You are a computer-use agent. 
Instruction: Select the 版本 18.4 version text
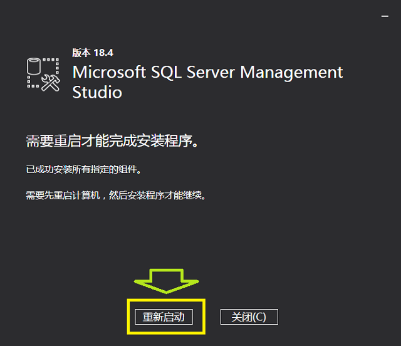[x=93, y=53]
